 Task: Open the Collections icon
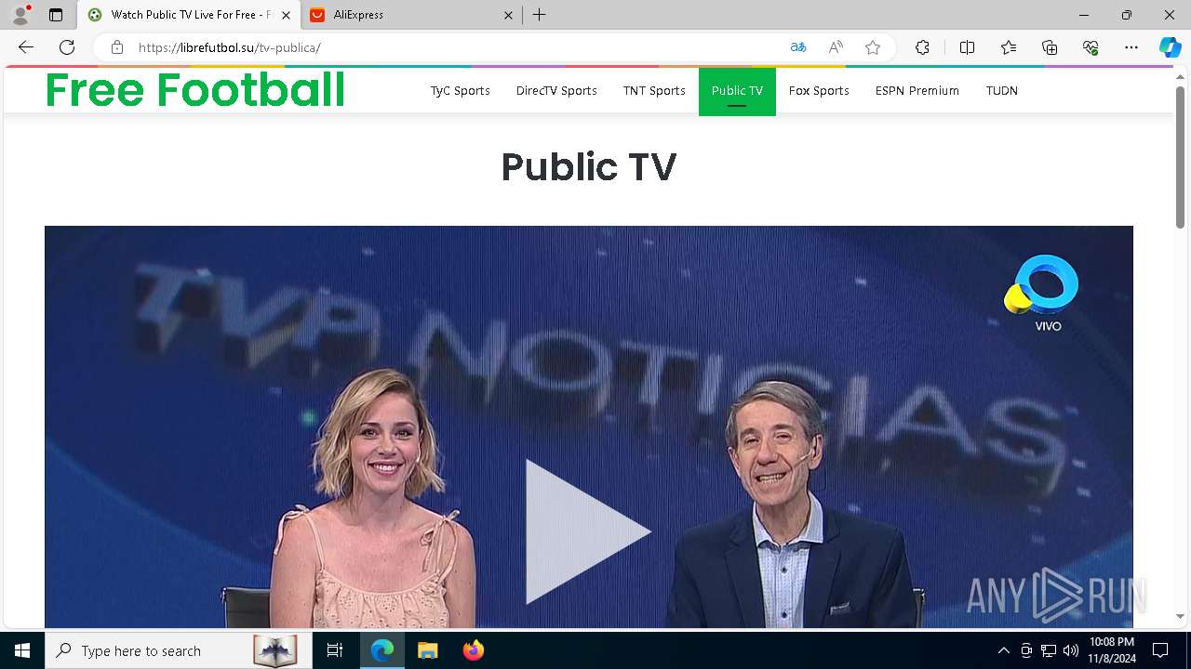coord(1050,47)
